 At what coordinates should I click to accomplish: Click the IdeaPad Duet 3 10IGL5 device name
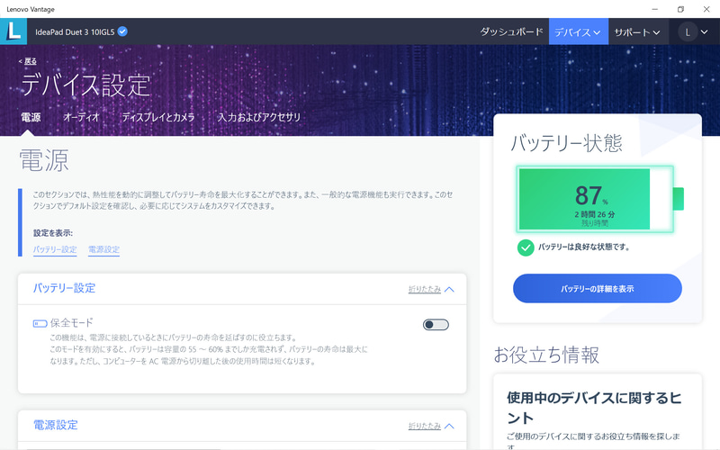(75, 32)
